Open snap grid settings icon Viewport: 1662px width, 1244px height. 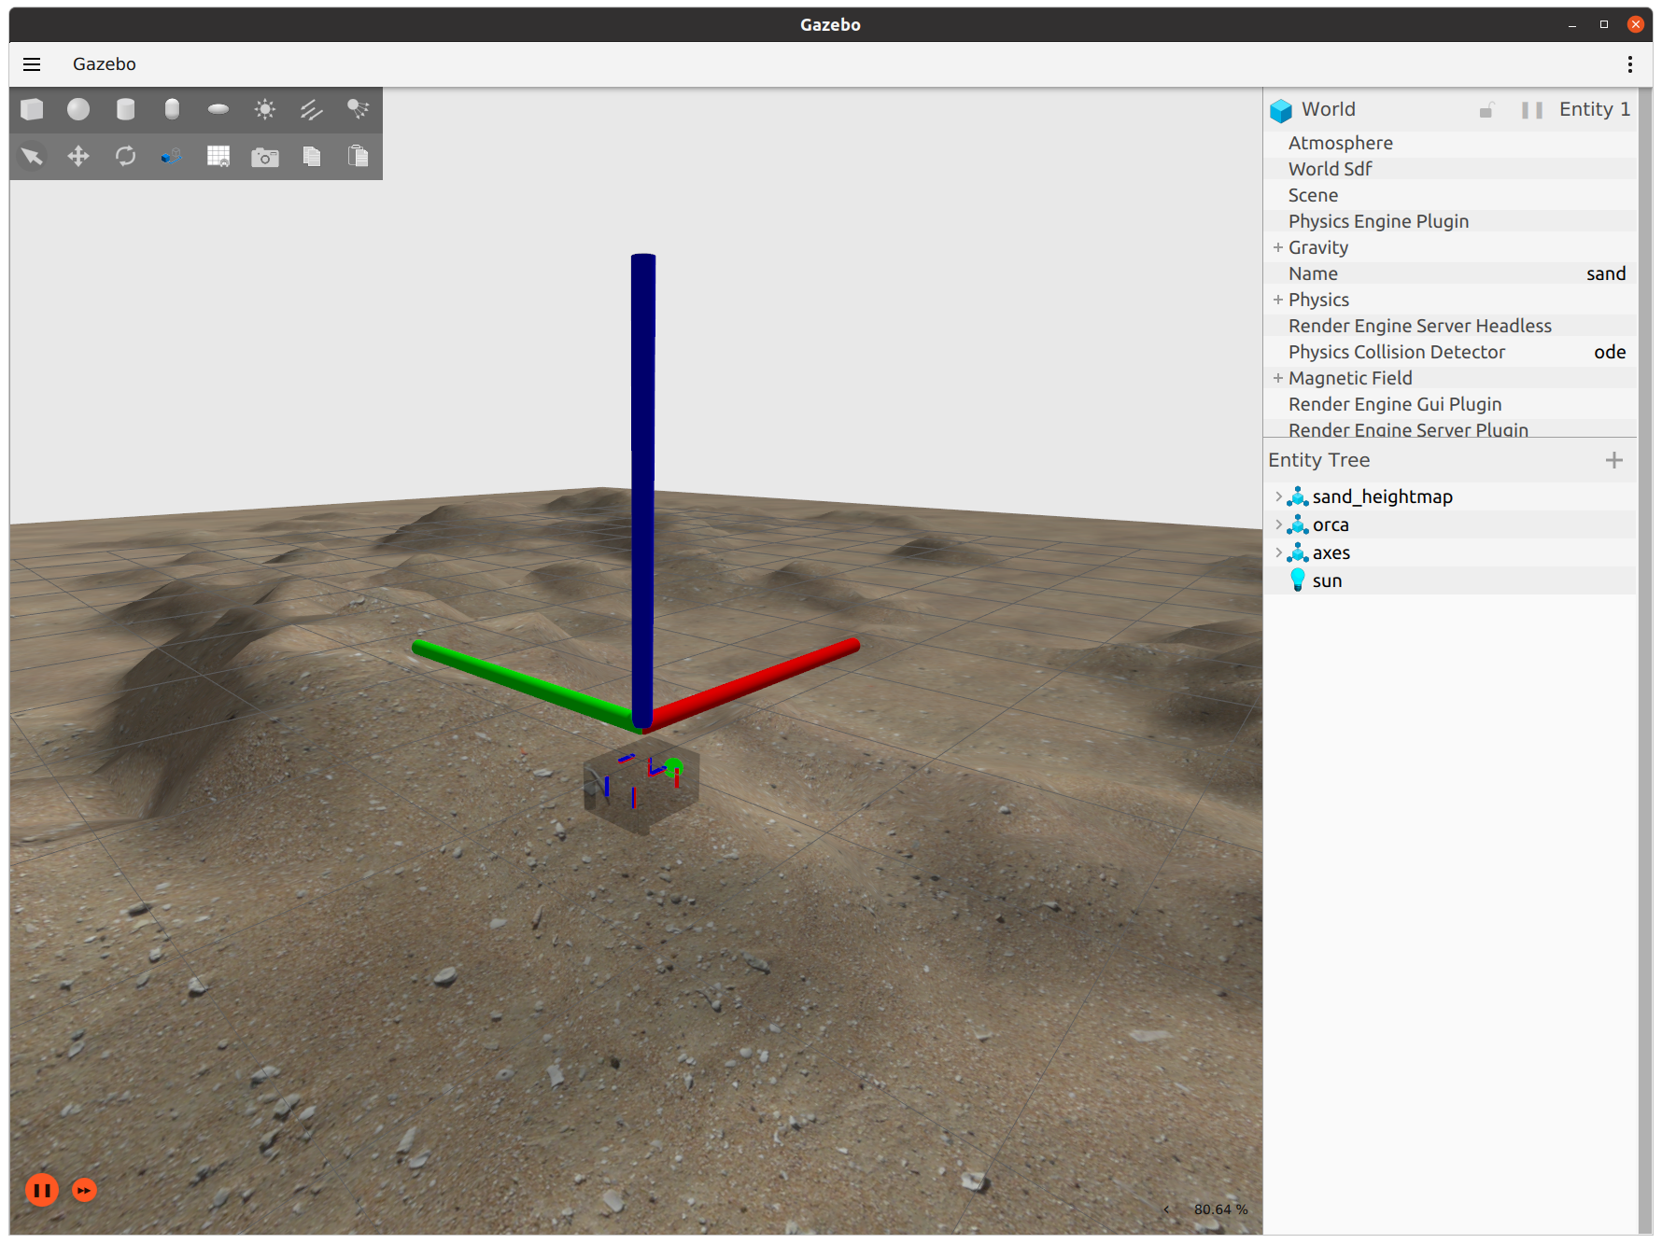[x=218, y=156]
